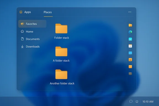Viewport: 159px width, 106px height.
Task: Launch Microsoft Edge from the side strip
Action: pos(130,32)
